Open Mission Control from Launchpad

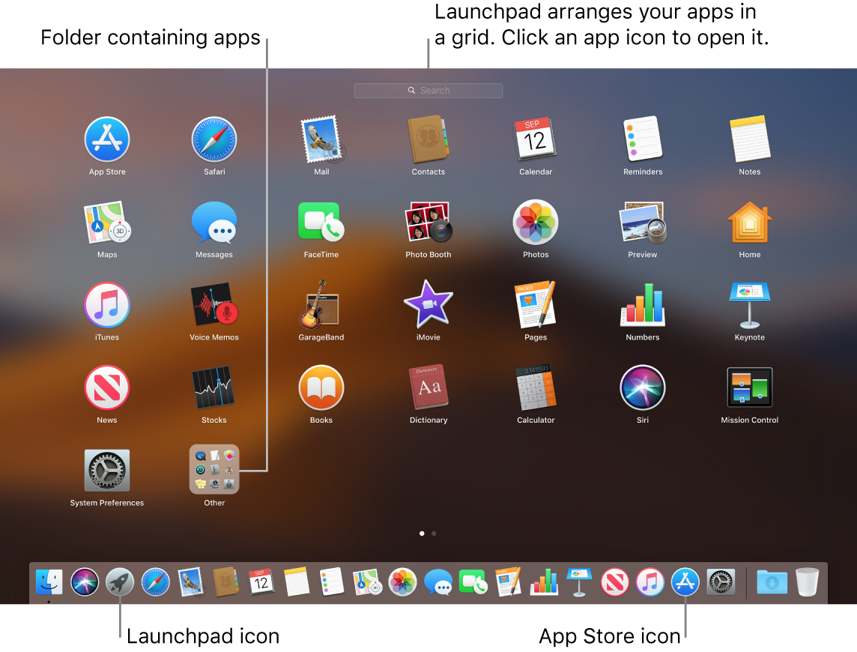tap(749, 387)
